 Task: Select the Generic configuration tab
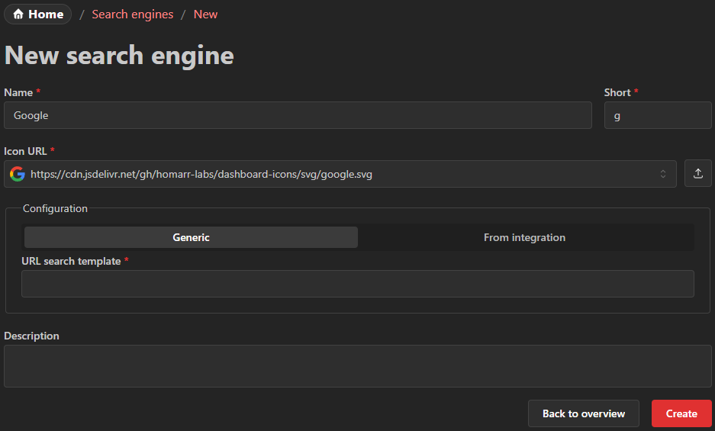click(x=191, y=237)
